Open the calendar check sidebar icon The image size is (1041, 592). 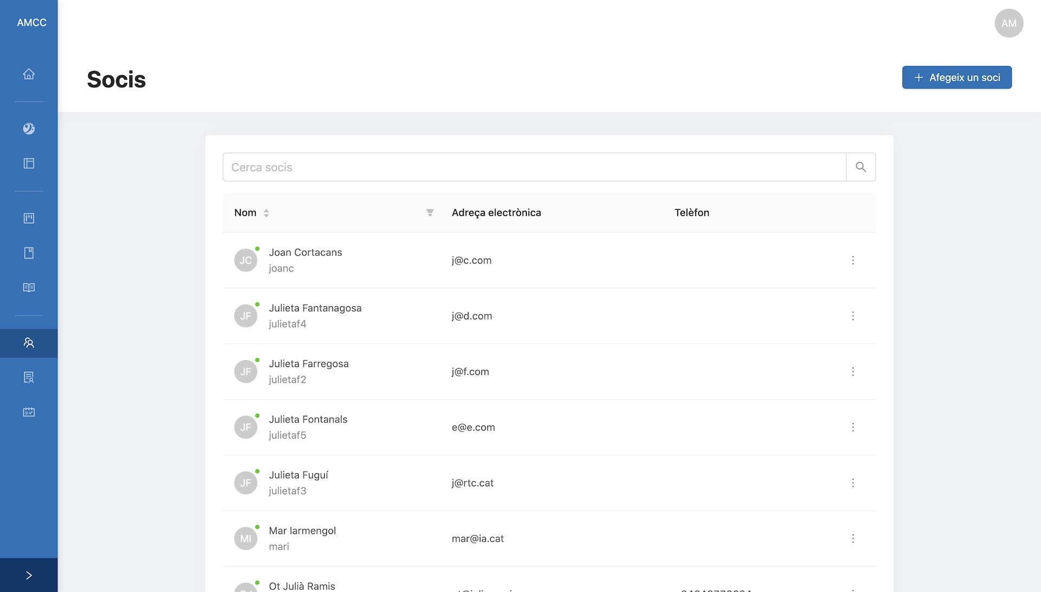coord(29,412)
